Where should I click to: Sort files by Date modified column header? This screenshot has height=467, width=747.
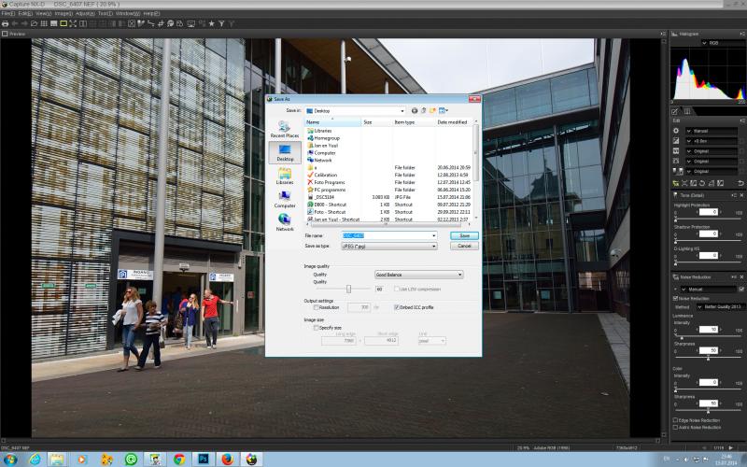[453, 122]
